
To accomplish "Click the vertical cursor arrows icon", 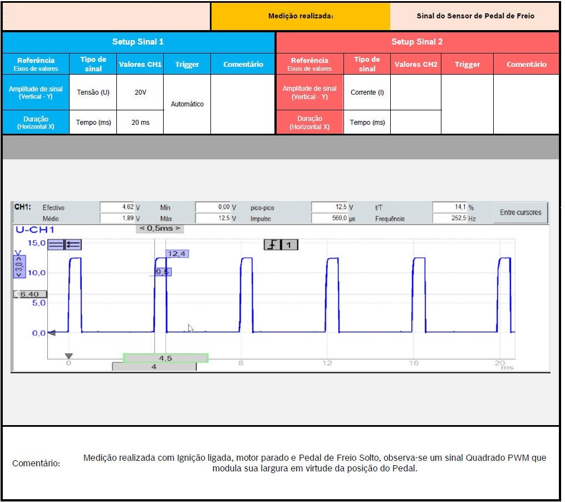I will (x=73, y=244).
